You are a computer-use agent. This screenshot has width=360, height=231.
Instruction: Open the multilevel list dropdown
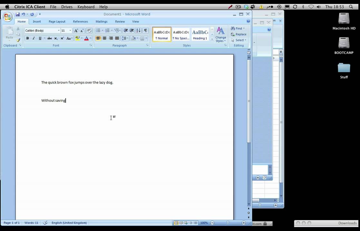[x=117, y=30]
